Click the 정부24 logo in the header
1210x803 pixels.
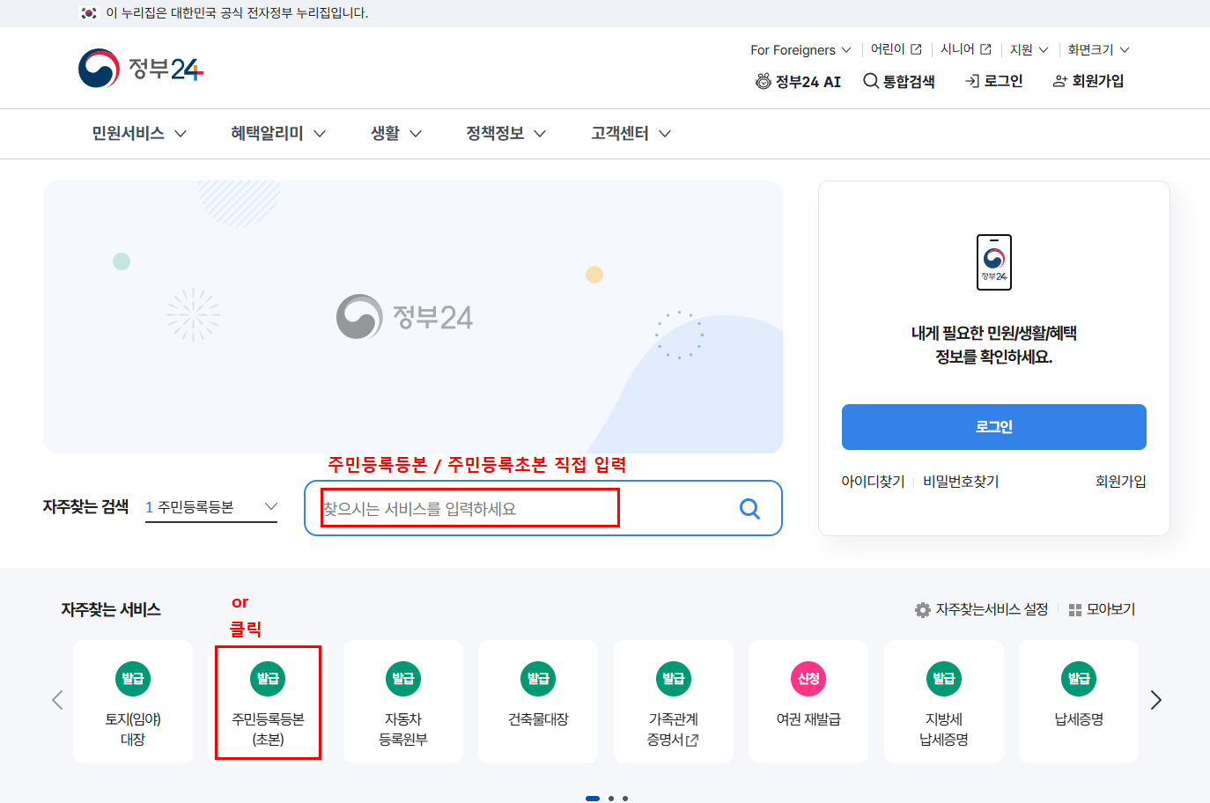click(141, 68)
